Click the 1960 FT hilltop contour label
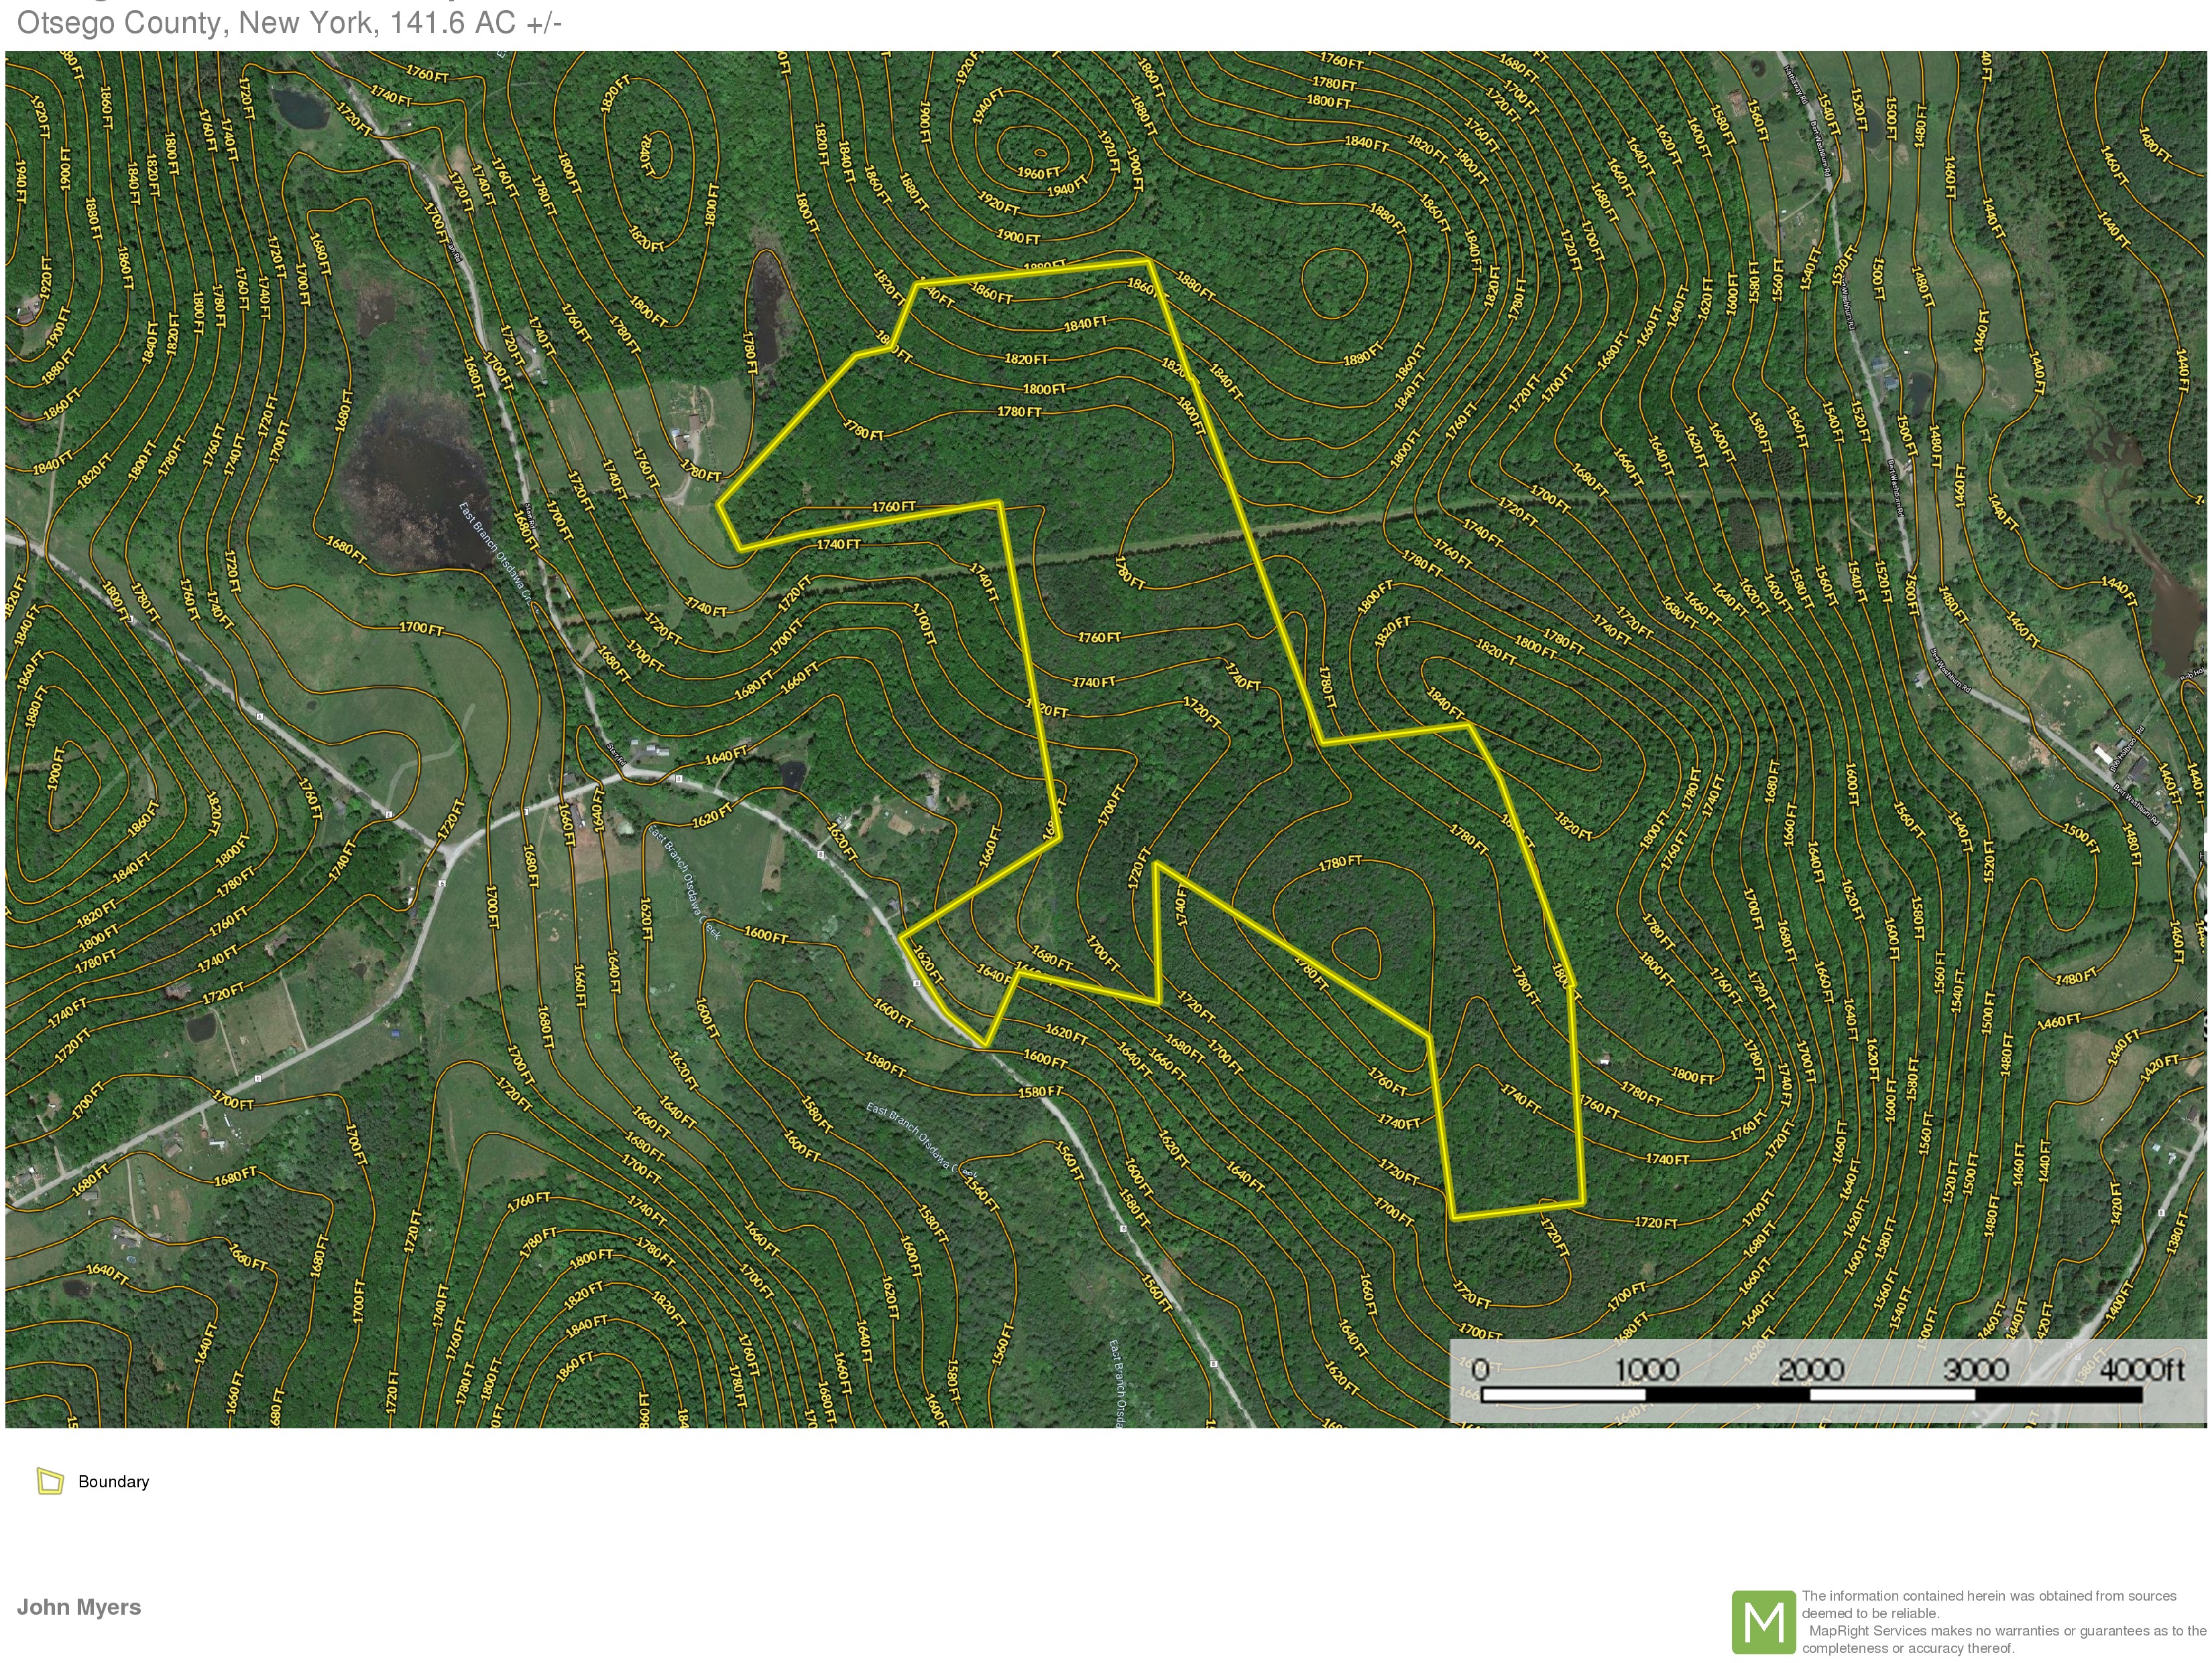 1038,173
